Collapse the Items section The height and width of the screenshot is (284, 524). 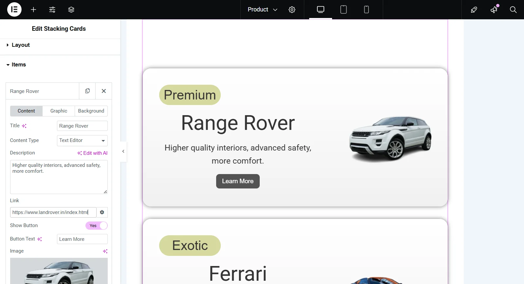(x=60, y=65)
